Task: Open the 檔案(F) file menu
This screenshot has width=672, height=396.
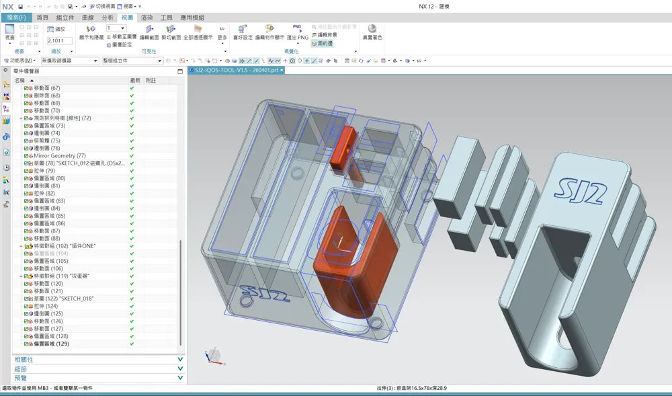Action: pyautogui.click(x=16, y=17)
